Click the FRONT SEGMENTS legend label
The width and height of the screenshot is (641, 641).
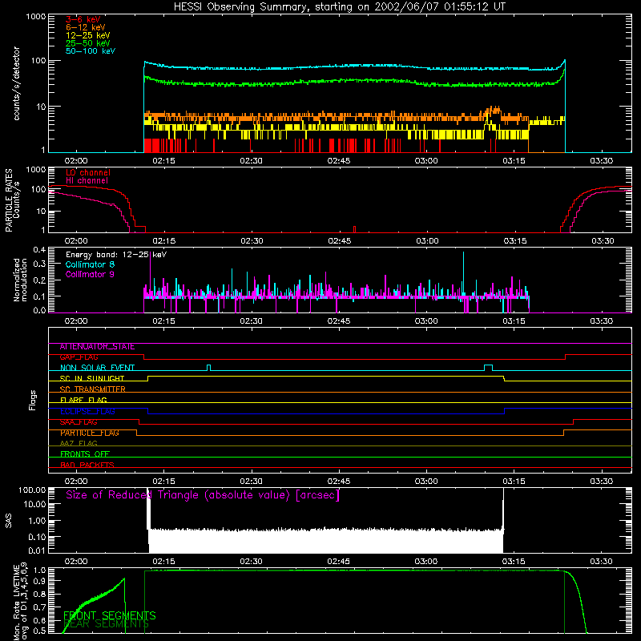[x=110, y=615]
